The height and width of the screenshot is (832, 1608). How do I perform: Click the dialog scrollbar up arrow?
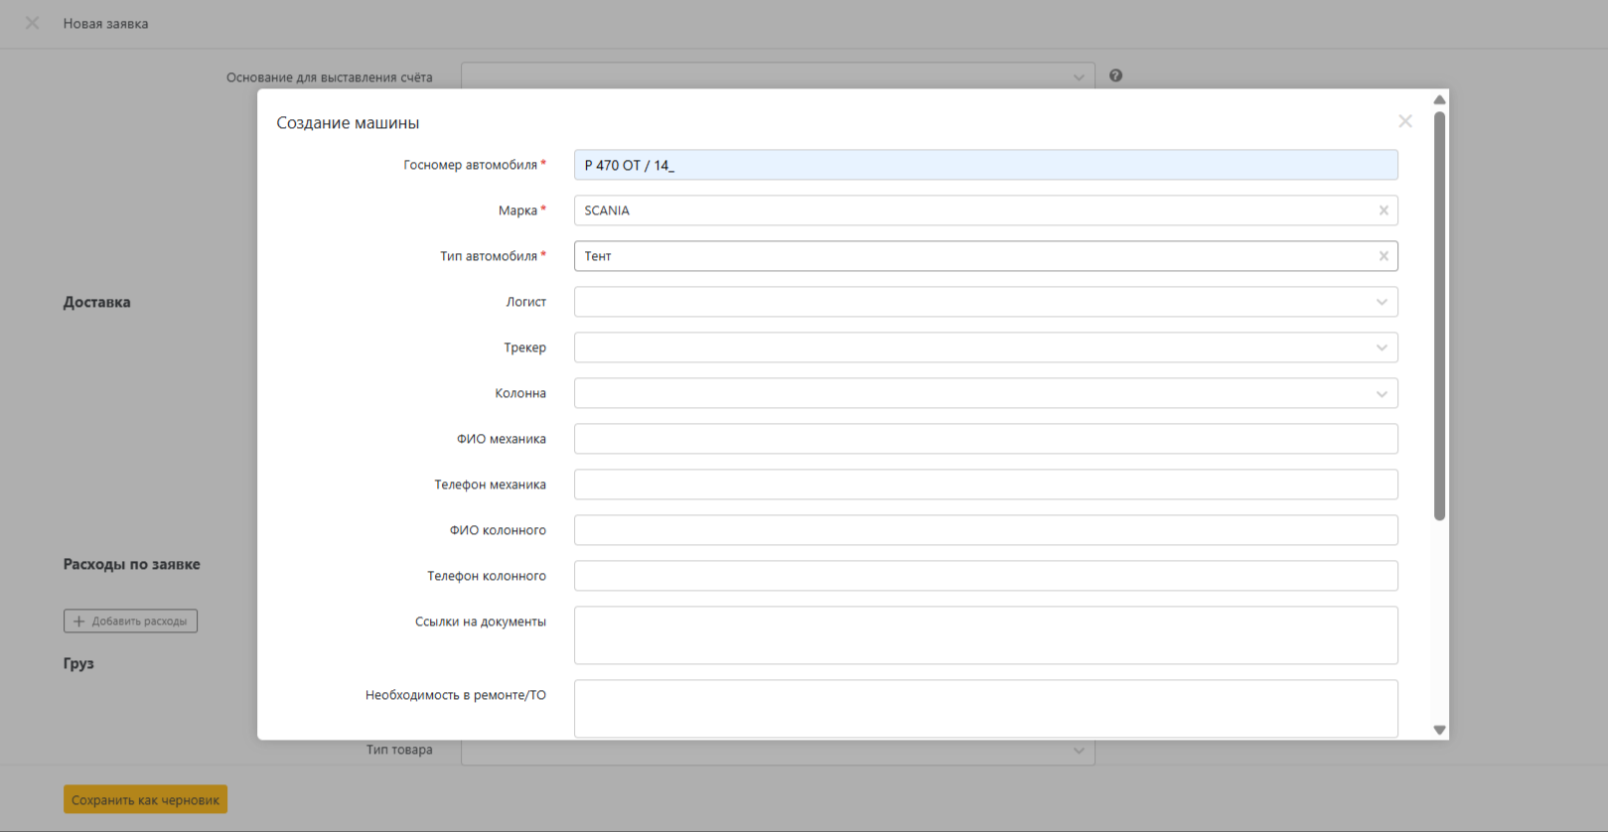(1439, 99)
